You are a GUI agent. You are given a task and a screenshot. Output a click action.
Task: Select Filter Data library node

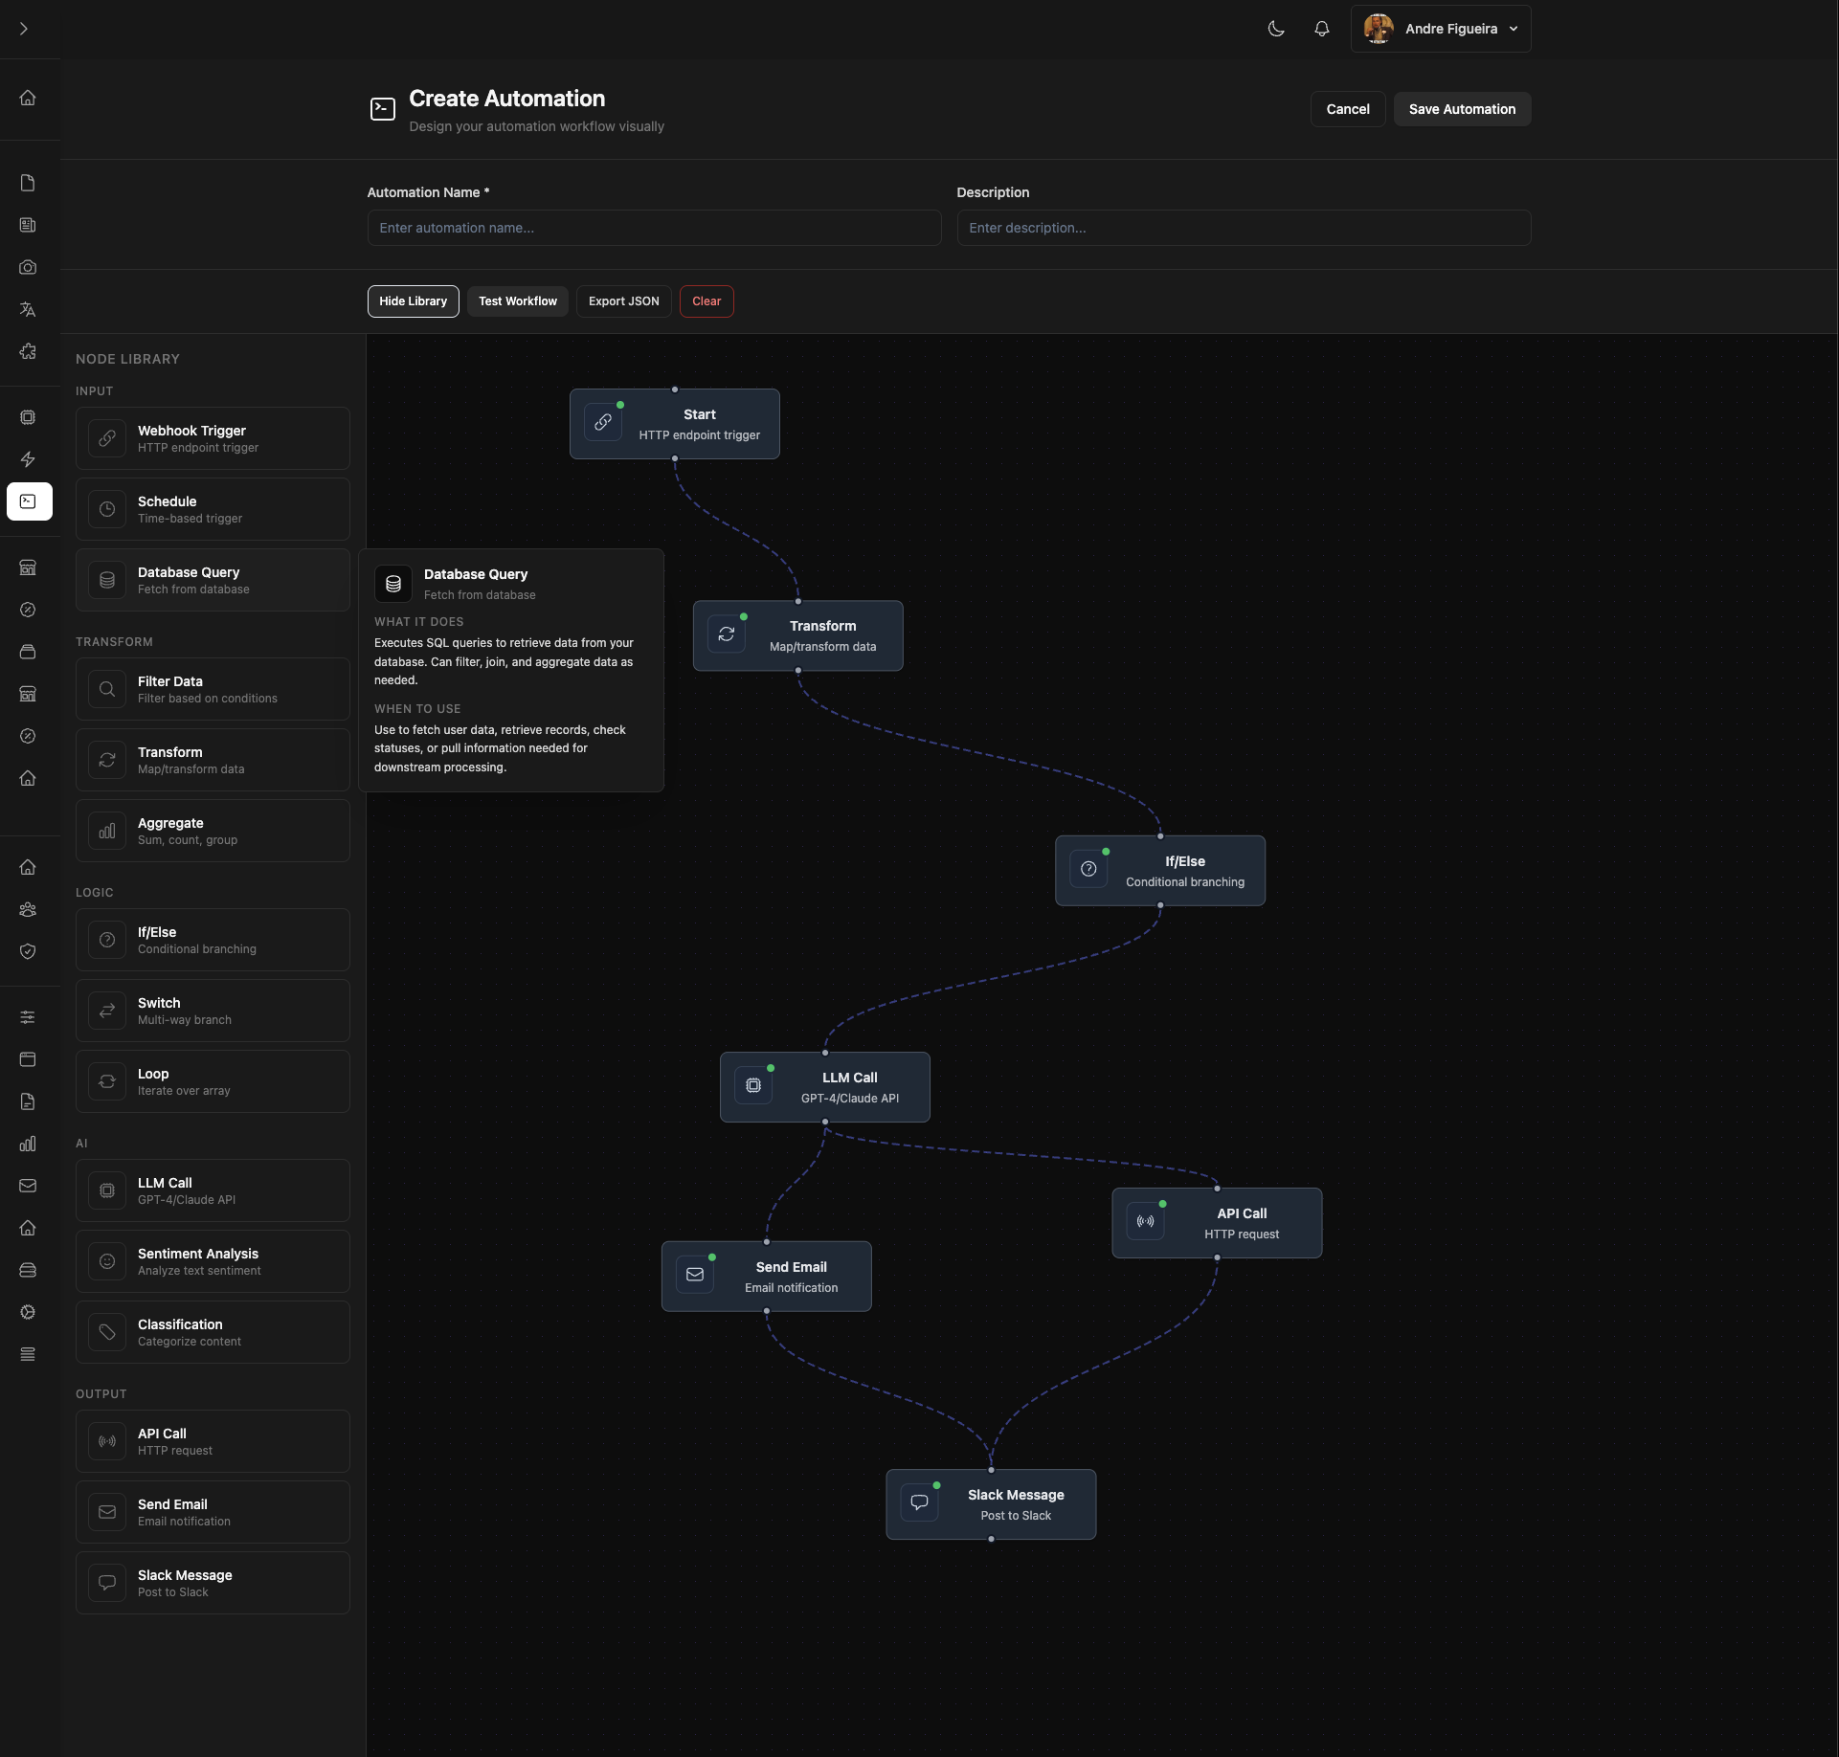tap(213, 689)
